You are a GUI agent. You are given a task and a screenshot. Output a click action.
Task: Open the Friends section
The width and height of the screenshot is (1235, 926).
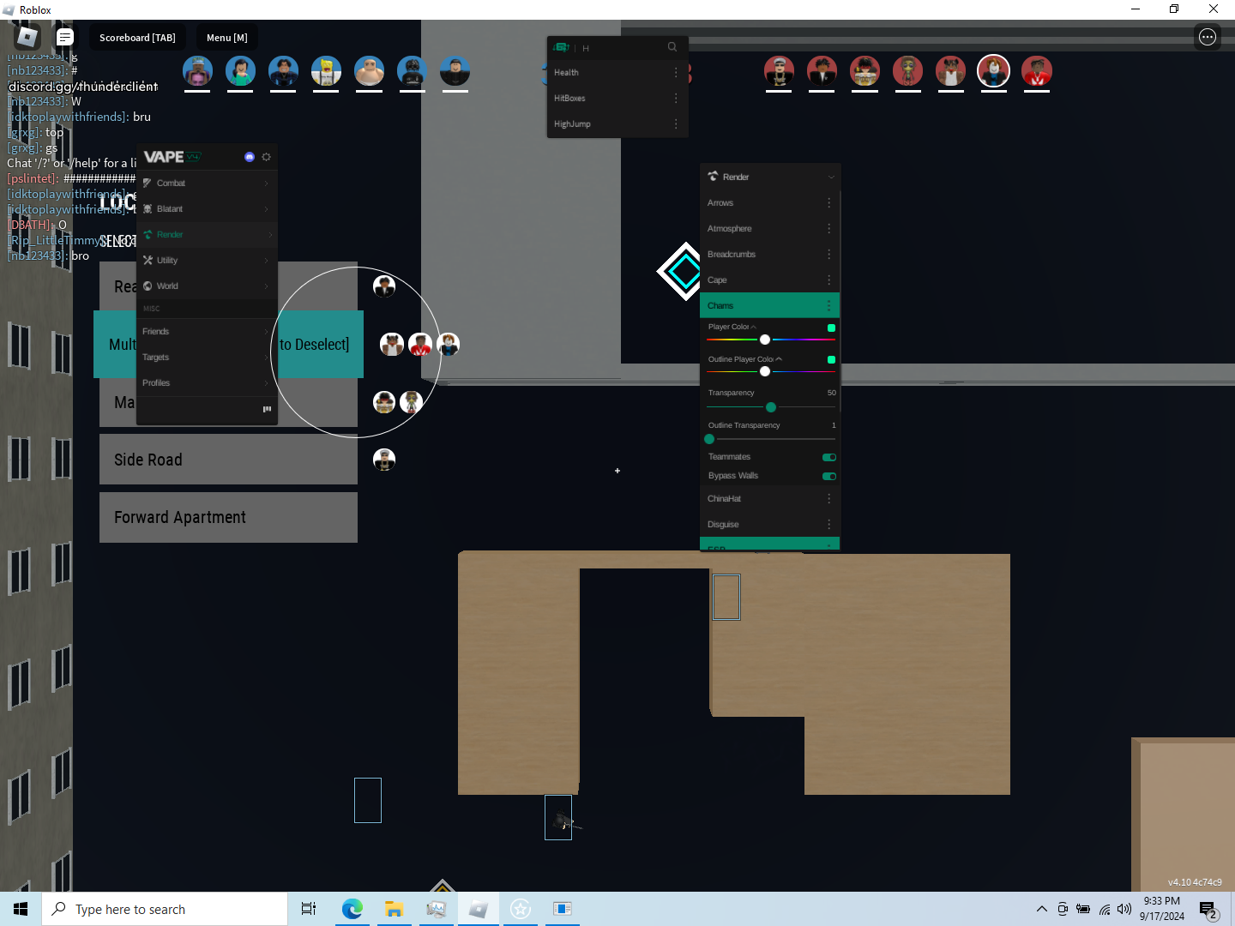(207, 331)
